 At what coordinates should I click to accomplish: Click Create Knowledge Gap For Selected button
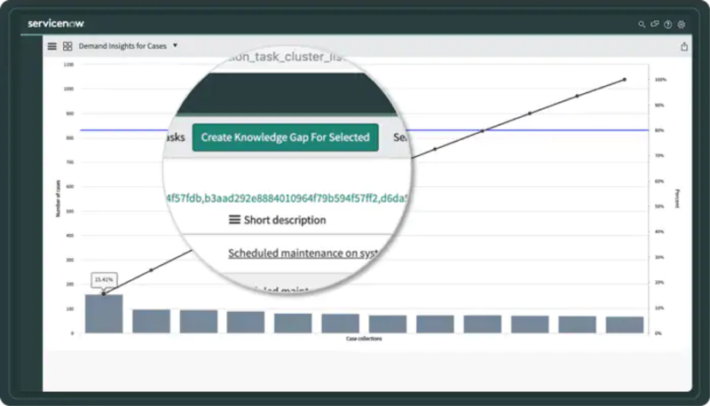pyautogui.click(x=285, y=137)
